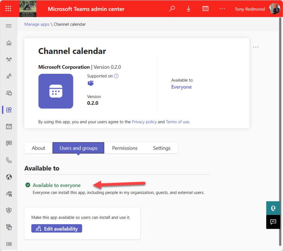The width and height of the screenshot is (283, 251).
Task: Click Microsoft Teams admin center title
Action: tap(86, 9)
